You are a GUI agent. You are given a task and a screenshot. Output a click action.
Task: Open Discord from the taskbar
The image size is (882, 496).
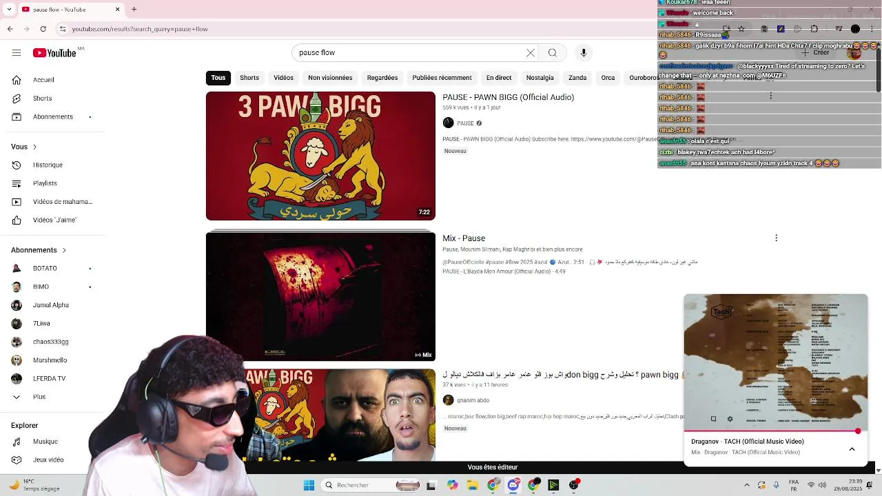513,485
